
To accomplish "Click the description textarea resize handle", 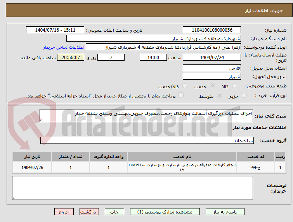I will 42,120.
